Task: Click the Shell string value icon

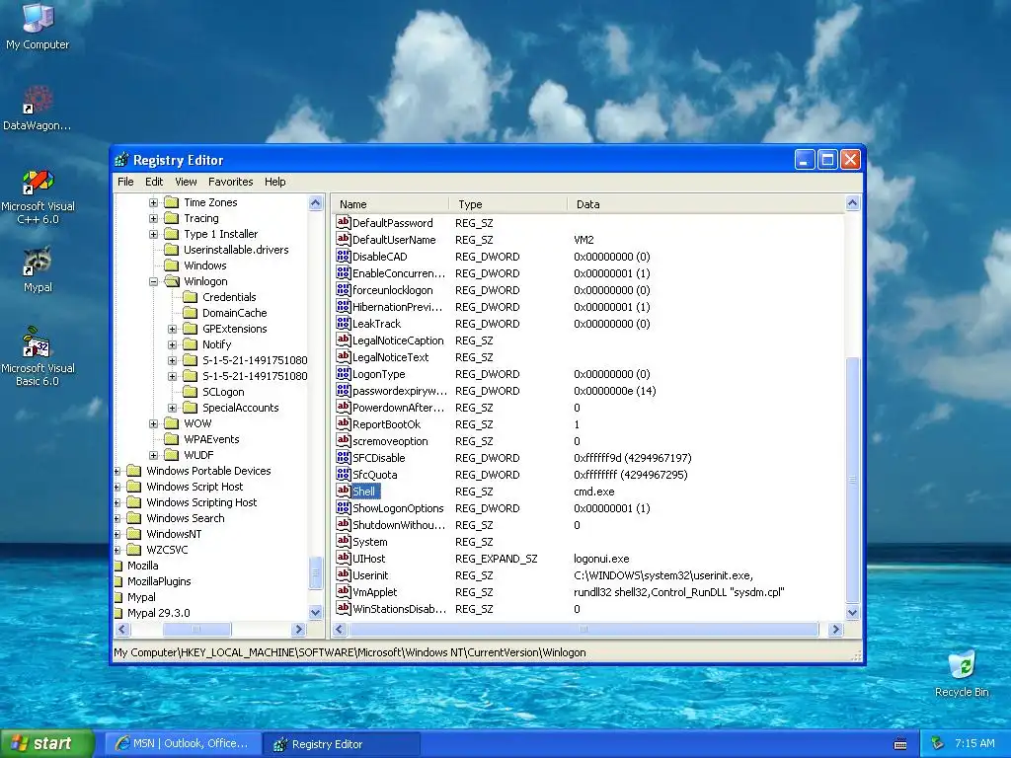Action: click(343, 491)
